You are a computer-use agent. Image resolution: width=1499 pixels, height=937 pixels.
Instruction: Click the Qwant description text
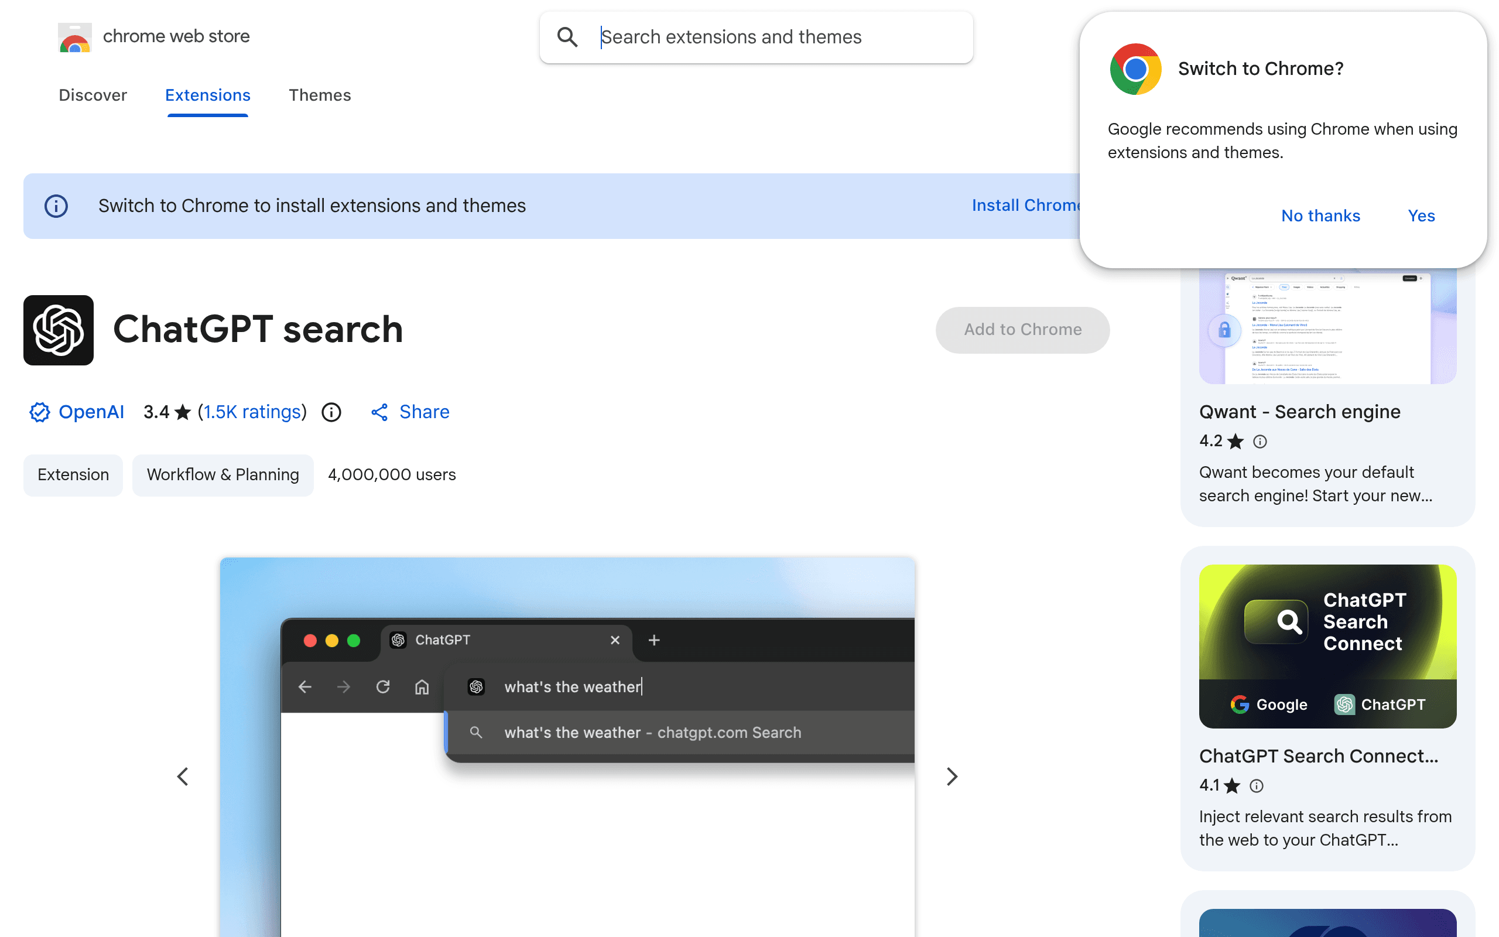pos(1316,484)
